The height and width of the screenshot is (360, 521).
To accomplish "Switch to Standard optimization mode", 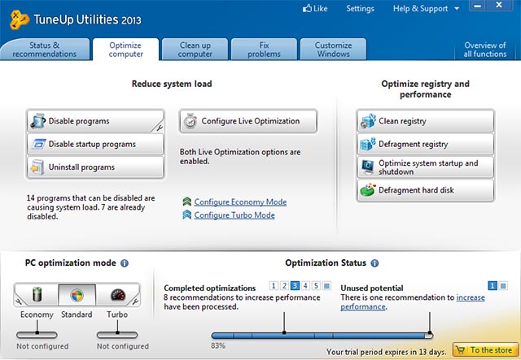I will 77,295.
